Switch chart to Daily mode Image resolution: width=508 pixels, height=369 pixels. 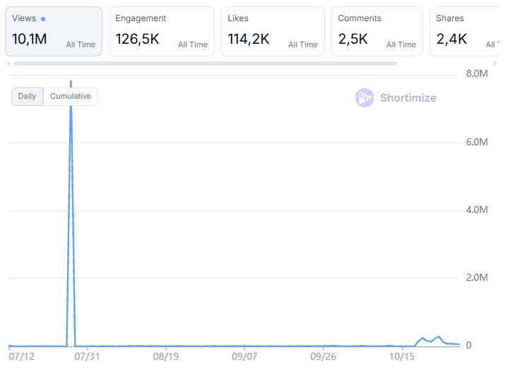point(28,97)
